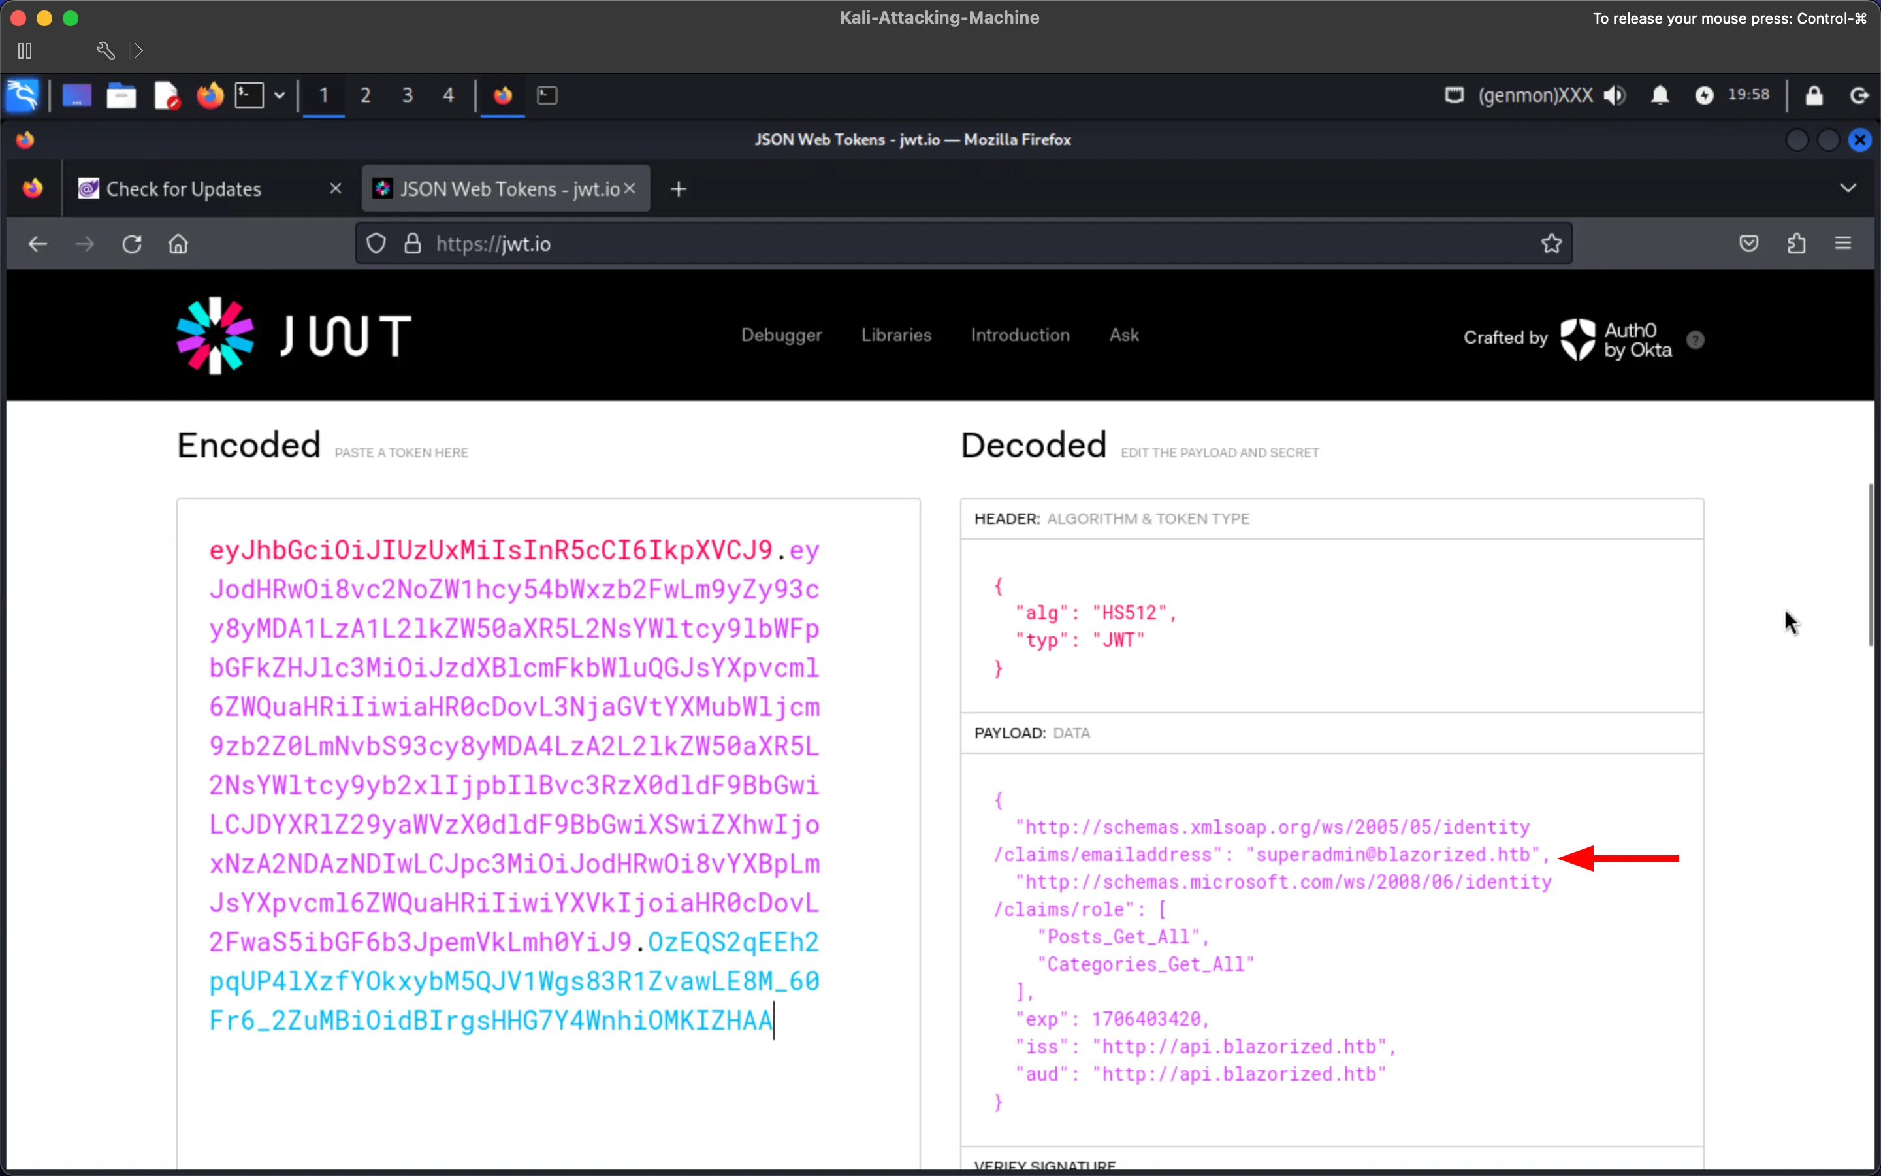1881x1176 pixels.
Task: Click the exp value 1706403420
Action: coord(1146,1019)
